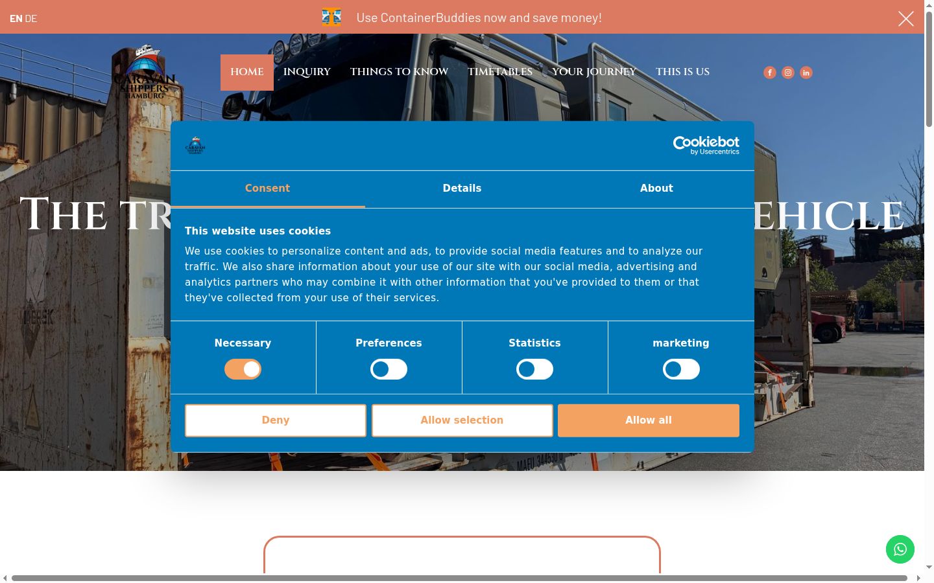Click the scroll up arrow

(x=929, y=5)
